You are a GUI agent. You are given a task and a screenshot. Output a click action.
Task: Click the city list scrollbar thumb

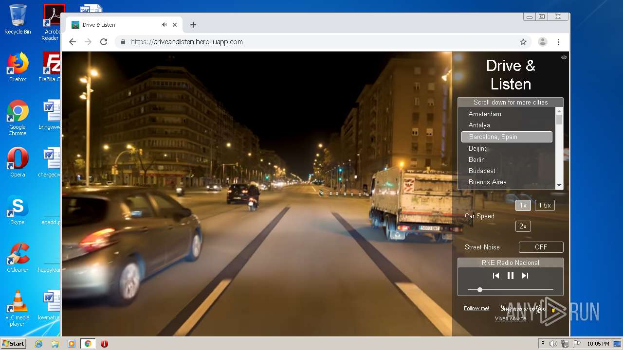tap(559, 120)
